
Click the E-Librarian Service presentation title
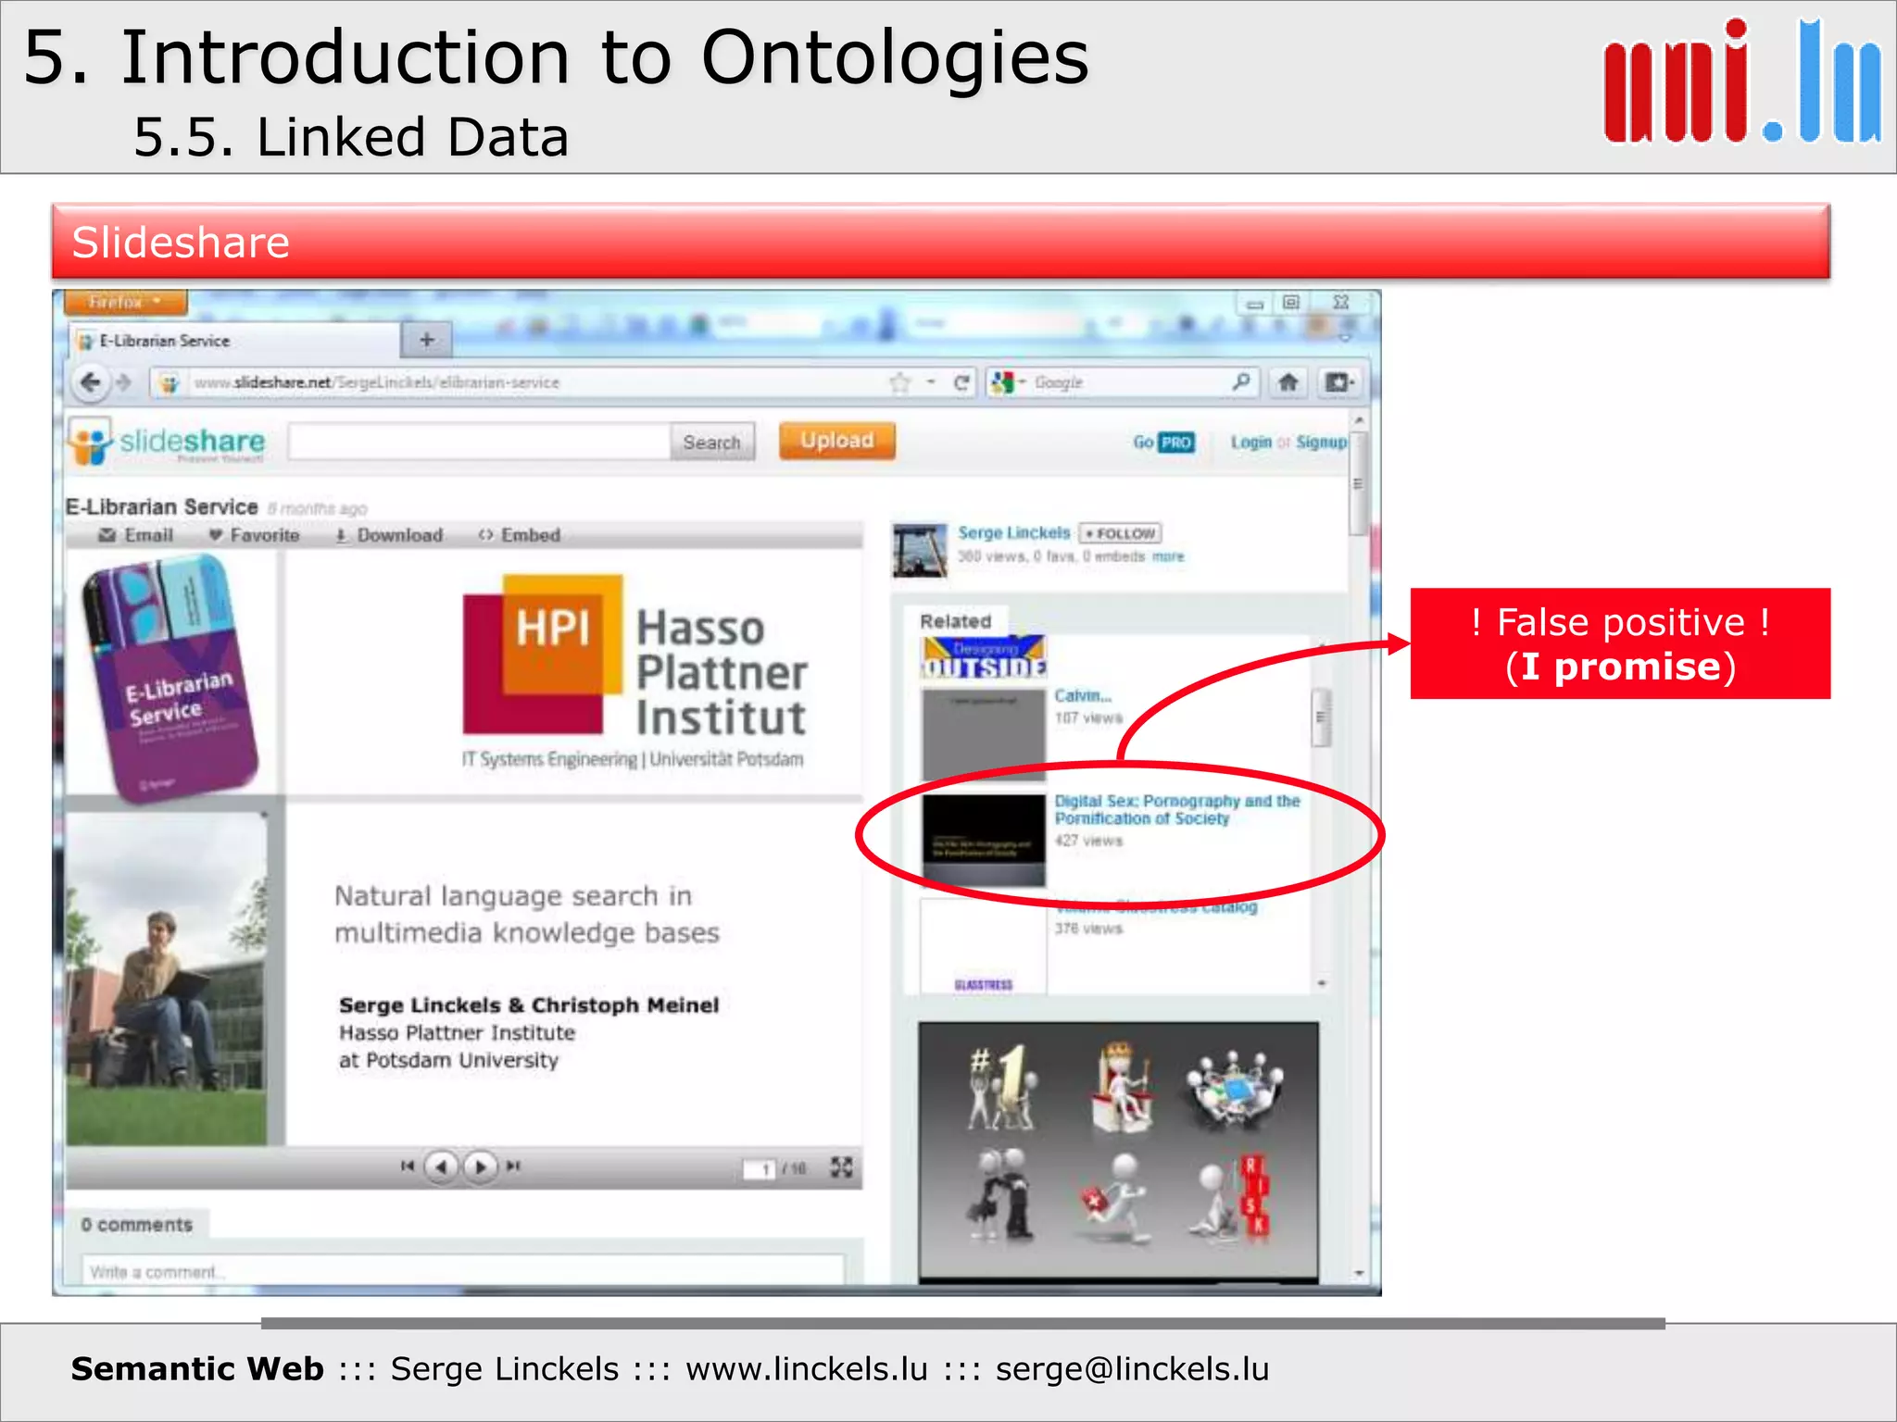point(162,506)
